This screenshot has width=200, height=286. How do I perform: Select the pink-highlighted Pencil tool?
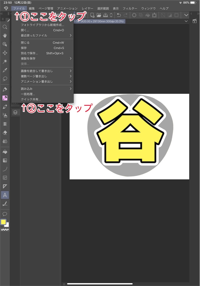pos(5,98)
